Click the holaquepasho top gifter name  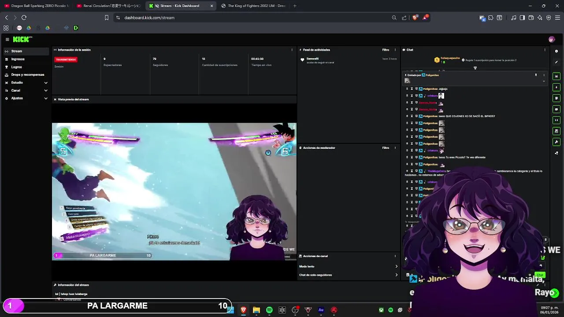[x=450, y=58]
